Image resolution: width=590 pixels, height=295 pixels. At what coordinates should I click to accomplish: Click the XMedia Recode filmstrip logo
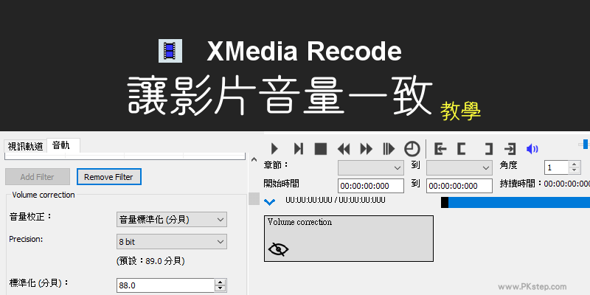(170, 50)
